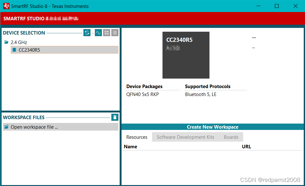Open the top ellipsis options menu
The image size is (305, 186).
click(x=254, y=37)
